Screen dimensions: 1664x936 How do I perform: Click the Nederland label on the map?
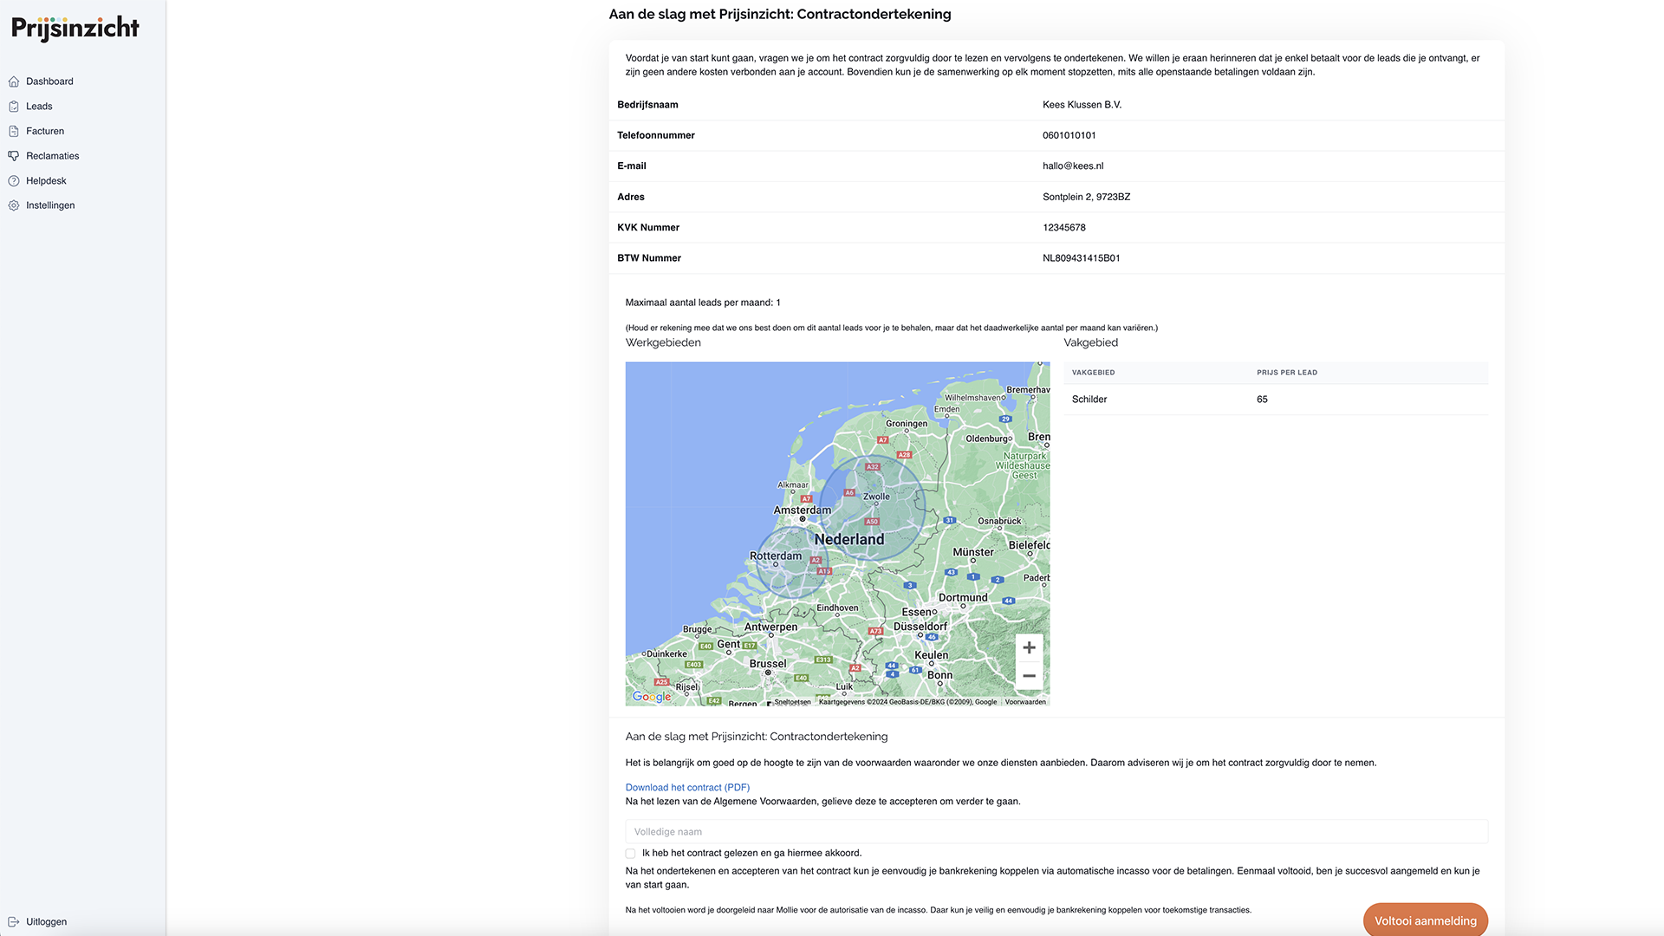(x=849, y=539)
